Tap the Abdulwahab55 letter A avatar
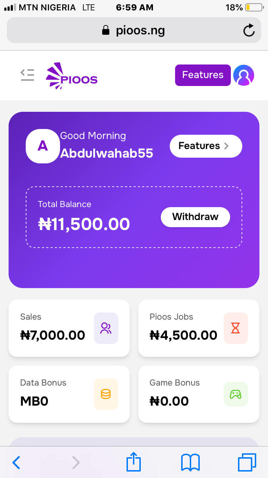 click(43, 146)
